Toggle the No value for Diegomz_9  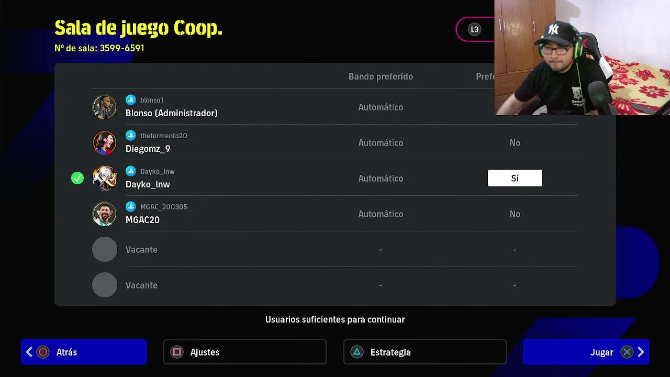click(515, 143)
